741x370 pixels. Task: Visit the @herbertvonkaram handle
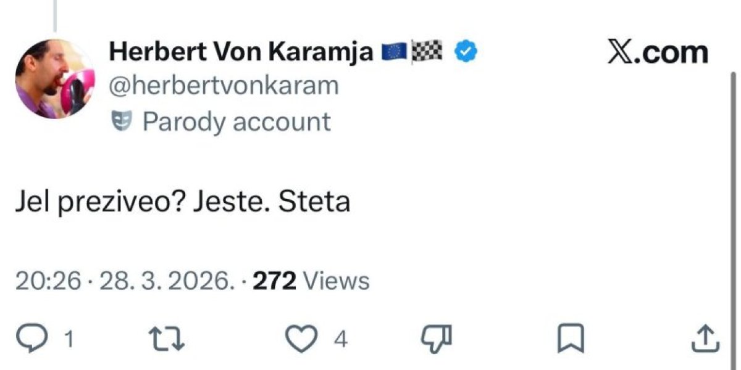[x=224, y=86]
